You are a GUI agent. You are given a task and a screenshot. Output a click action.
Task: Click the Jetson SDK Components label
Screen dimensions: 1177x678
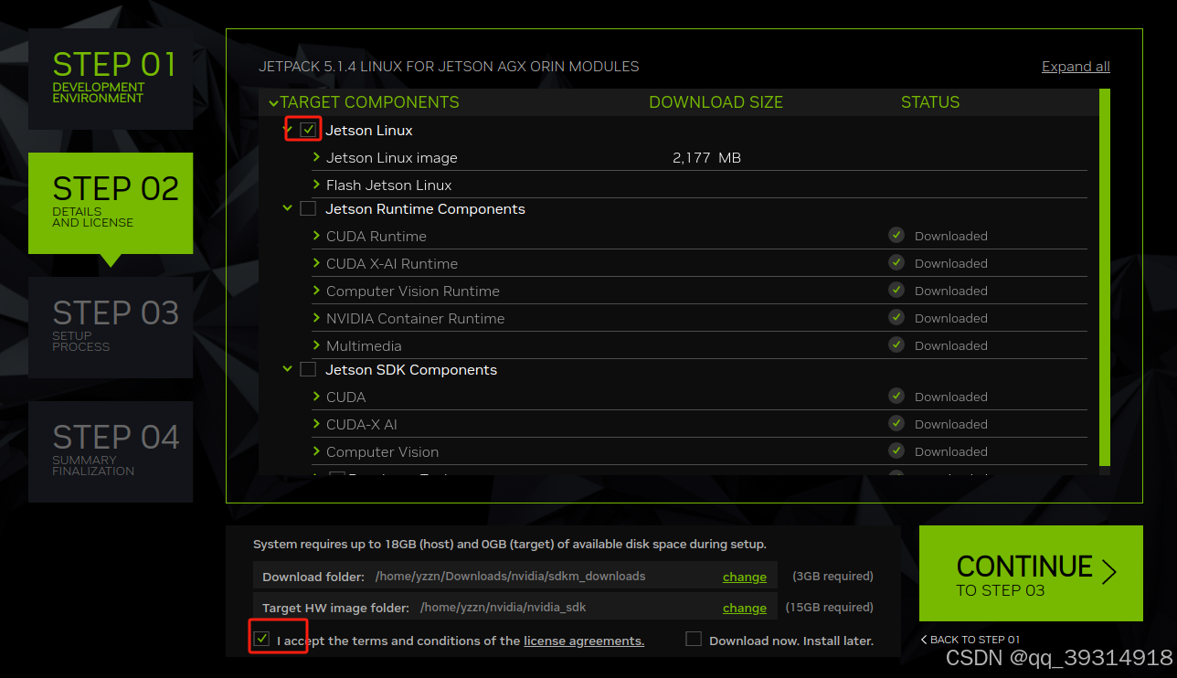pyautogui.click(x=411, y=370)
